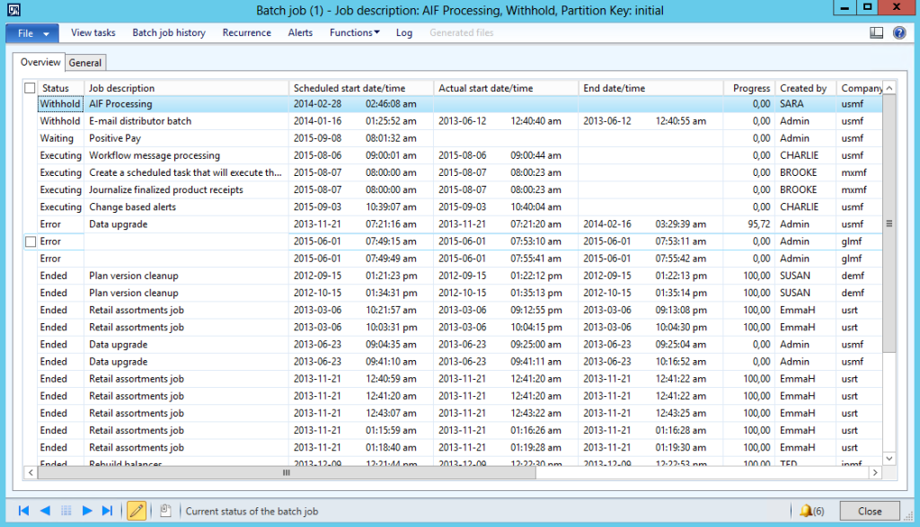Image resolution: width=920 pixels, height=527 pixels.
Task: Click the horizontal scrollbar left arrow
Action: 31,472
